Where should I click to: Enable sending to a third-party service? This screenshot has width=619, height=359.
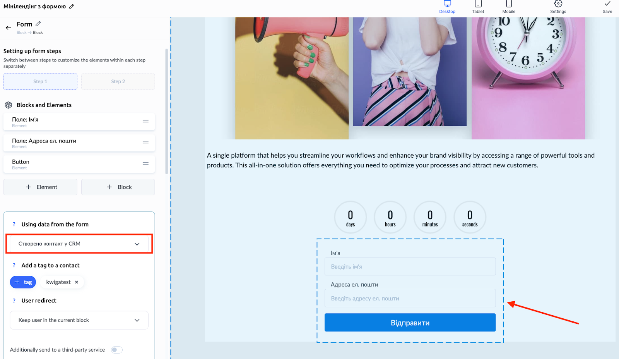(x=116, y=350)
